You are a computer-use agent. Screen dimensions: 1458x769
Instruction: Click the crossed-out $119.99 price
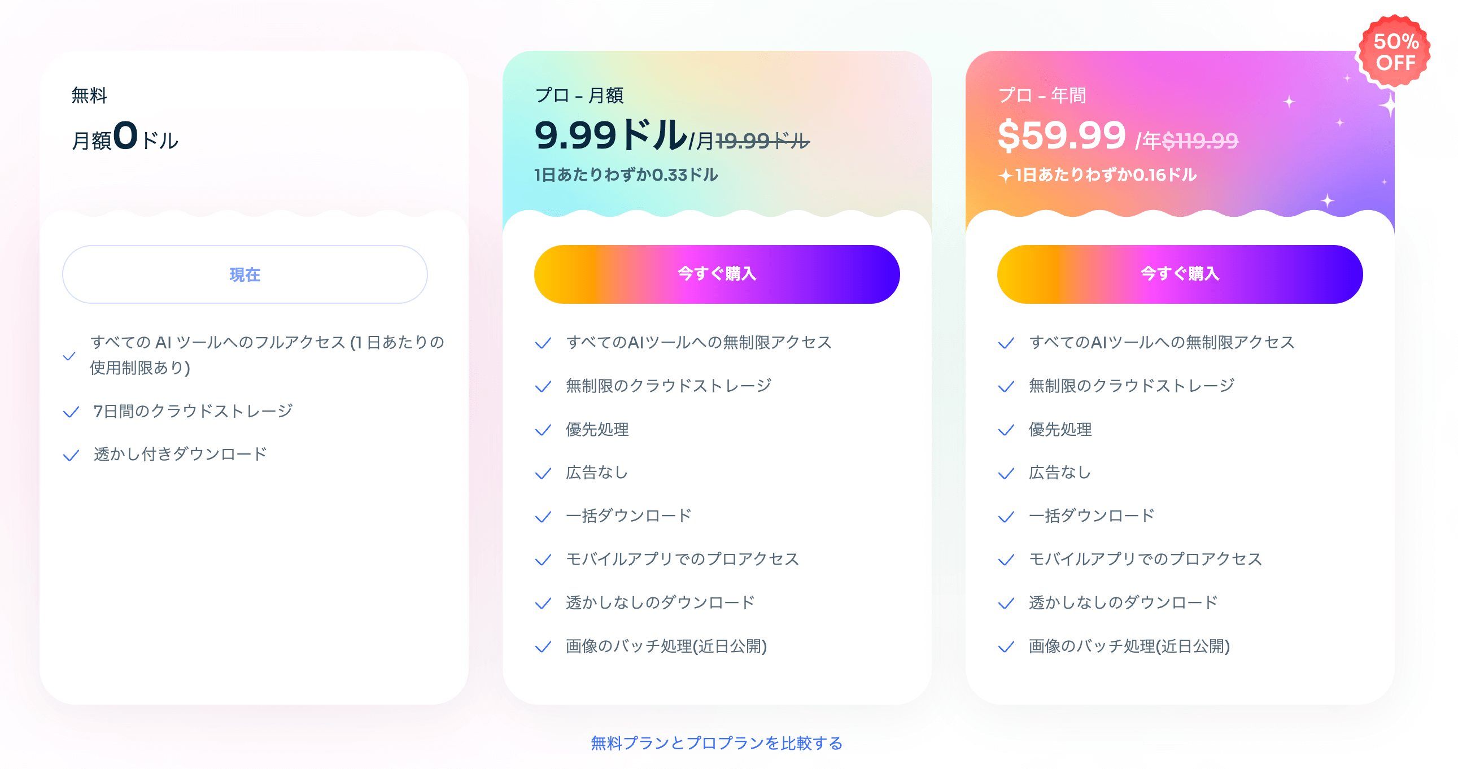pyautogui.click(x=1200, y=141)
